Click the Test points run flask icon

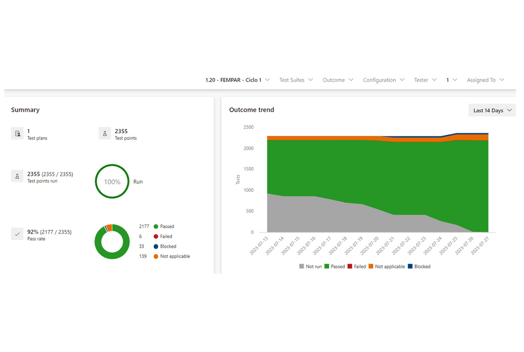click(17, 176)
